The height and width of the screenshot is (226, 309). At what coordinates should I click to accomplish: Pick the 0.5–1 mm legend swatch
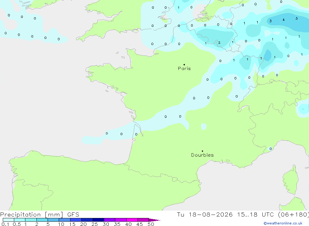coord(20,220)
